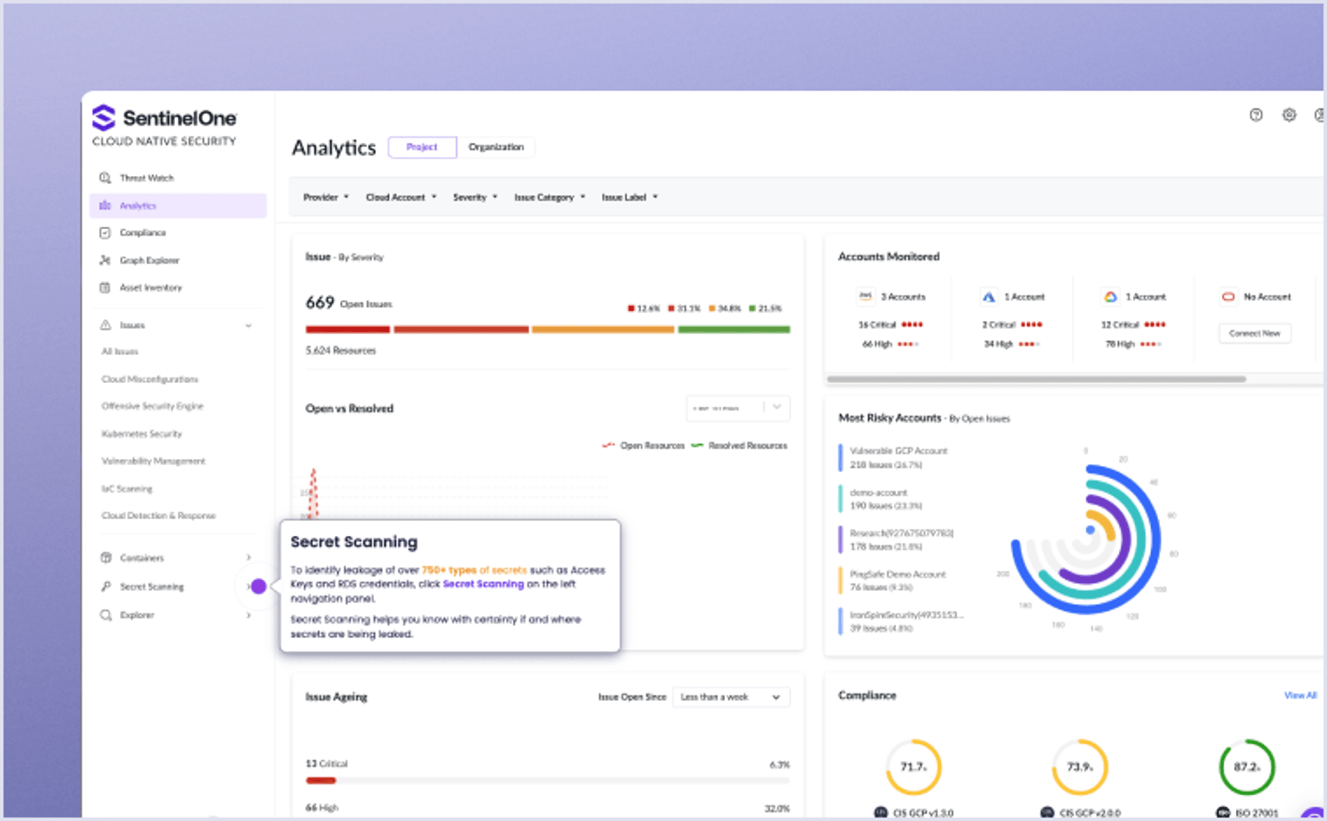Open the settings gear icon

tap(1290, 115)
